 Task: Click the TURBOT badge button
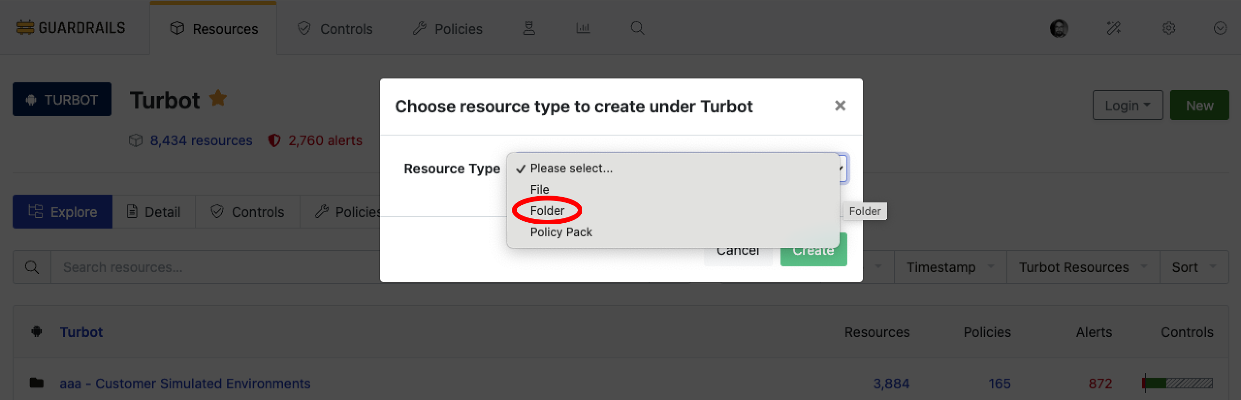(62, 99)
